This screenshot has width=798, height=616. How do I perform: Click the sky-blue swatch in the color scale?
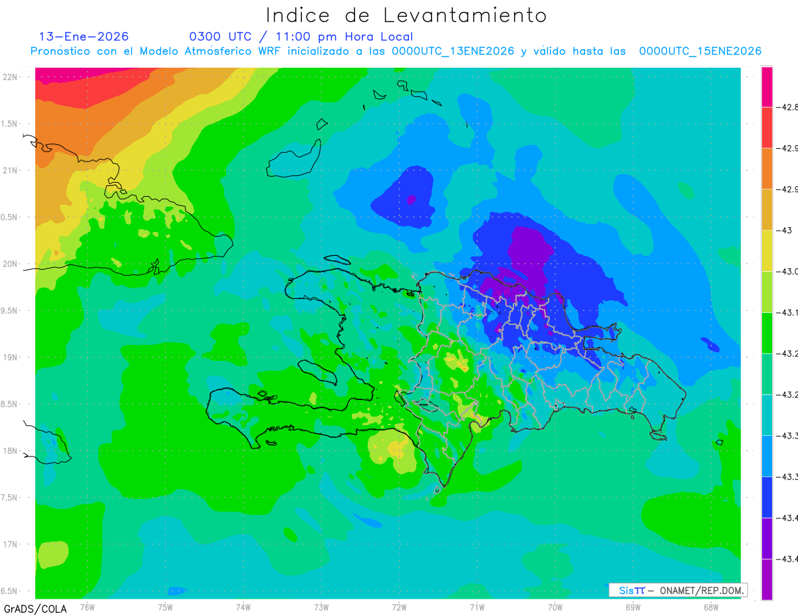tap(767, 456)
